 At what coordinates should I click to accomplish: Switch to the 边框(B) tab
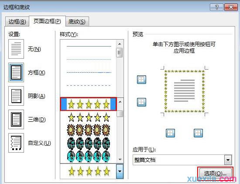coord(17,21)
